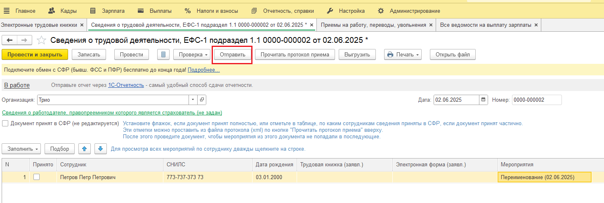This screenshot has width=604, height=203.
Task: Open the Организация Трио record icon
Action: (202, 100)
